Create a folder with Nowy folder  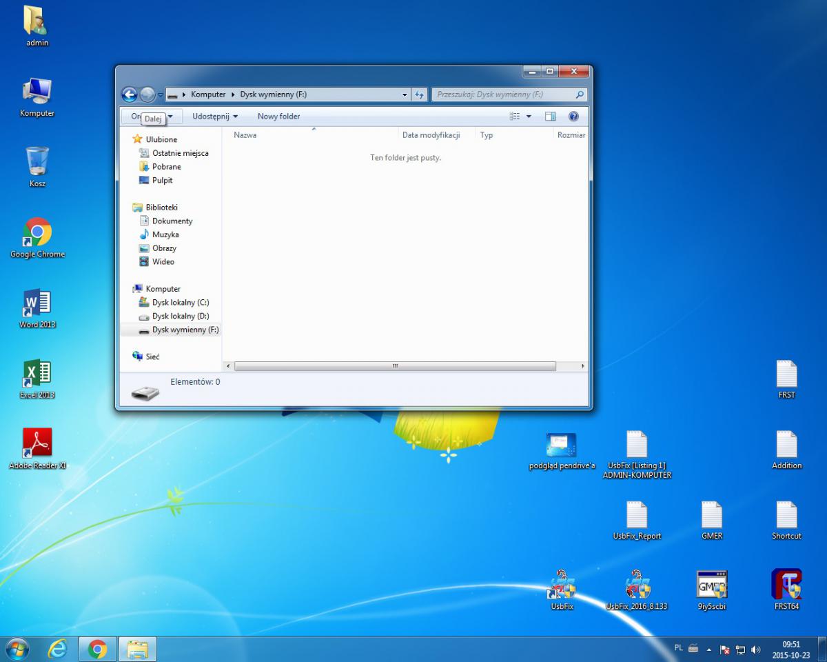coord(278,117)
